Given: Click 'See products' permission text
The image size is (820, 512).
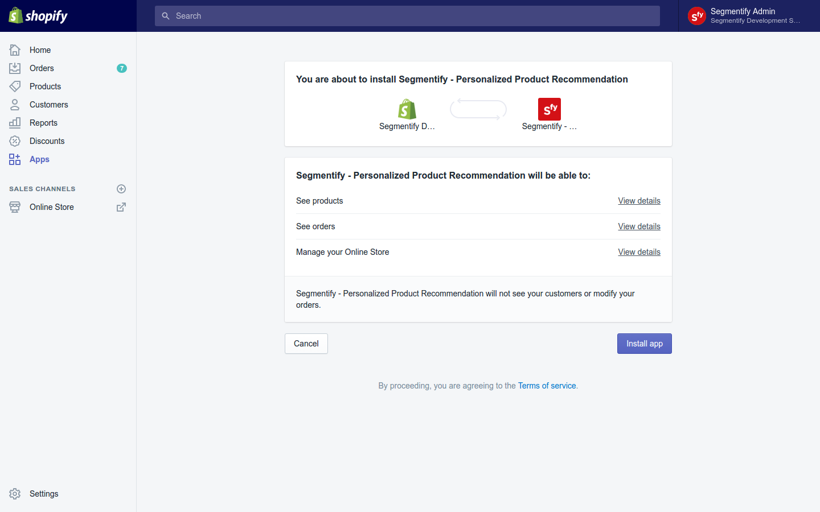Looking at the screenshot, I should click(319, 201).
